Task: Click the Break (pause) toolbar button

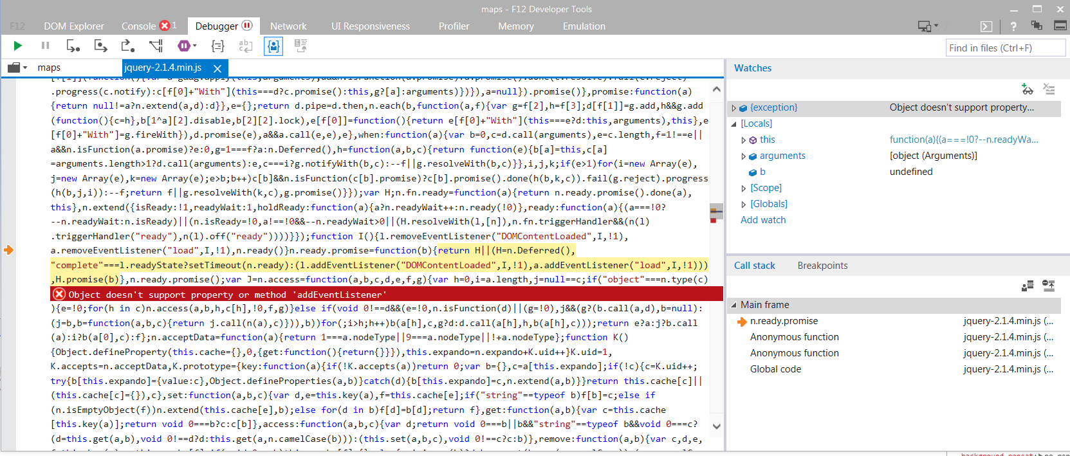Action: [x=45, y=46]
